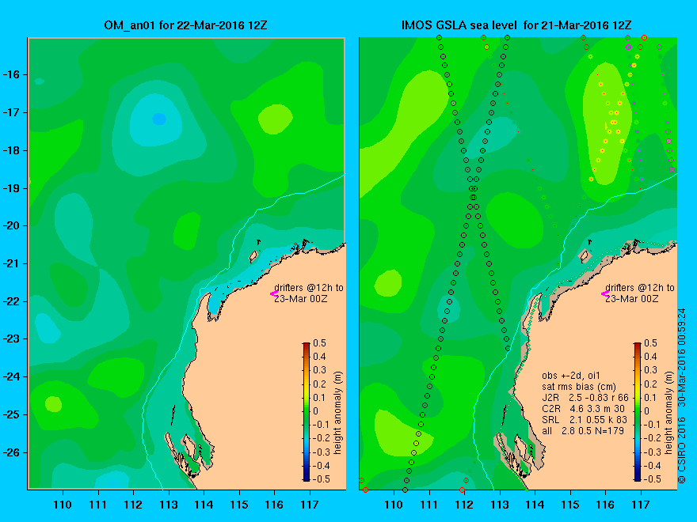Click latitude label -25 on left axis
697x522 pixels.
(12, 414)
